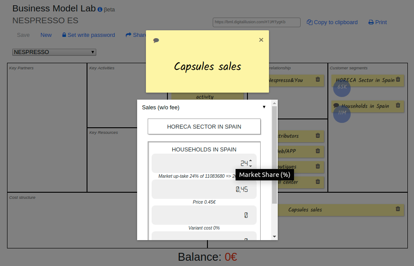Viewport: 414px width, 266px height.
Task: Click Copy to clipboard link
Action: coord(332,22)
